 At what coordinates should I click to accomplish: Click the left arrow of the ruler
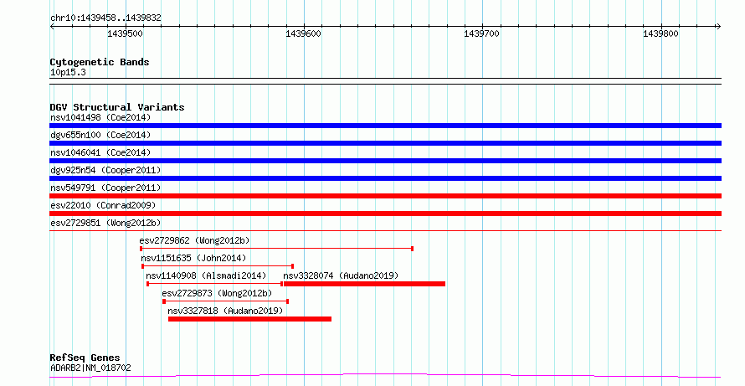coord(52,27)
